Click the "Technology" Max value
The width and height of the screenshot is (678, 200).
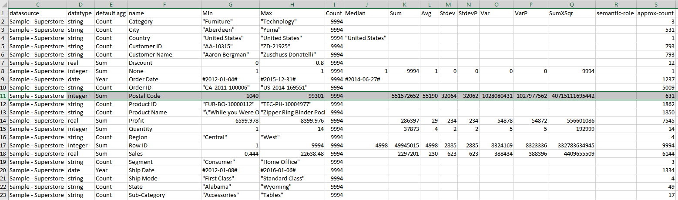point(292,21)
